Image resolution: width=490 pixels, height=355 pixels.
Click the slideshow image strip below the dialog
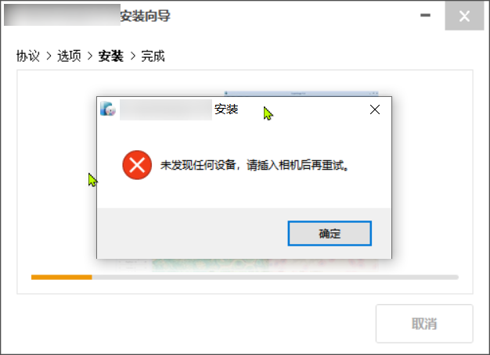[x=247, y=264]
